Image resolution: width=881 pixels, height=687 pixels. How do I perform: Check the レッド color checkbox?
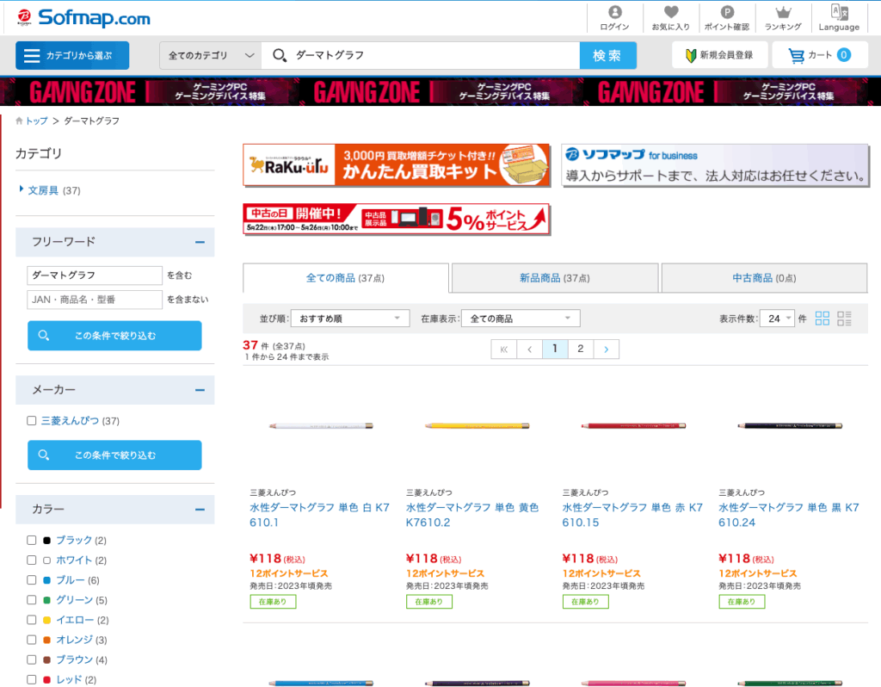[32, 680]
